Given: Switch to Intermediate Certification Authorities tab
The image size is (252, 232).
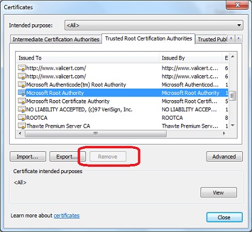Looking at the screenshot, I should pyautogui.click(x=56, y=39).
